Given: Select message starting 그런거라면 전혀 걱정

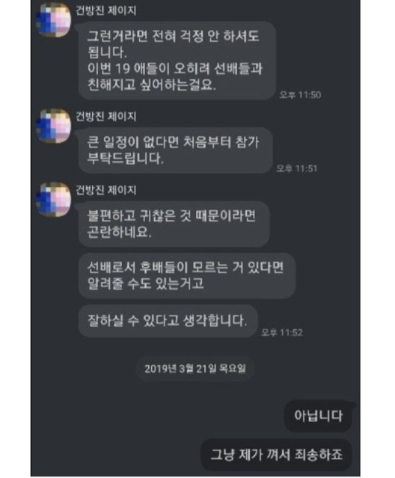Looking at the screenshot, I should point(177,61).
